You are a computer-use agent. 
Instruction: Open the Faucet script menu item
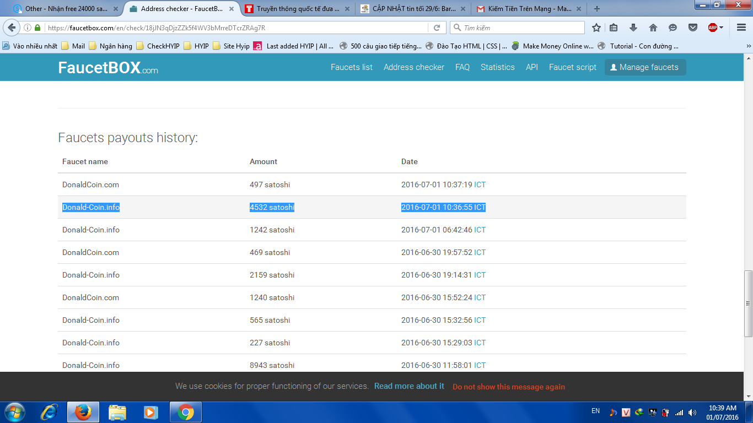coord(573,67)
